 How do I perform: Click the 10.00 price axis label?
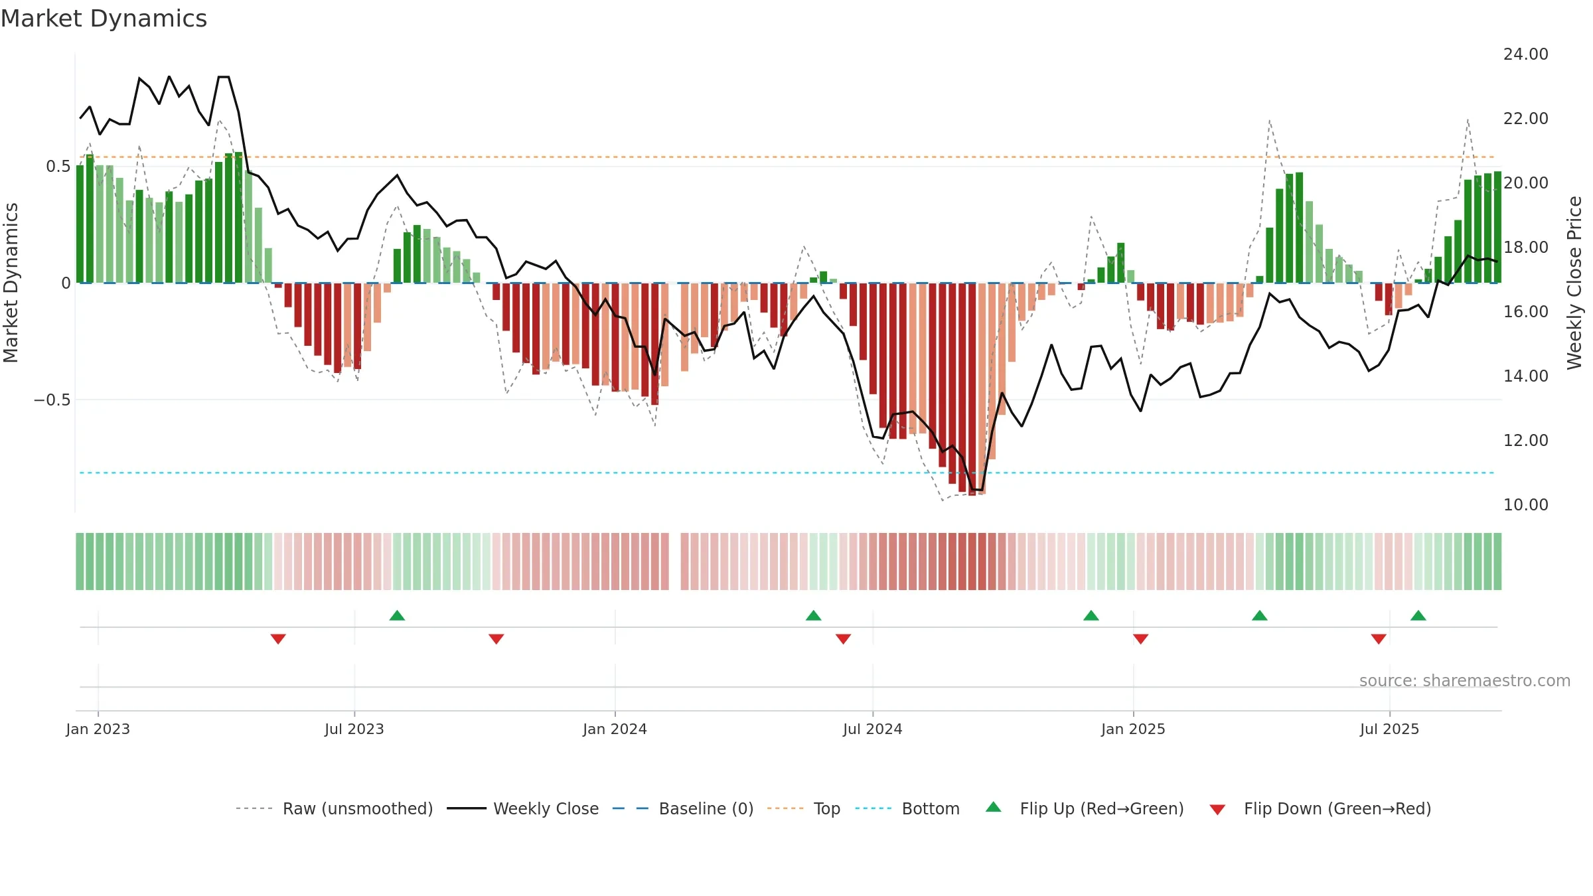pos(1526,505)
